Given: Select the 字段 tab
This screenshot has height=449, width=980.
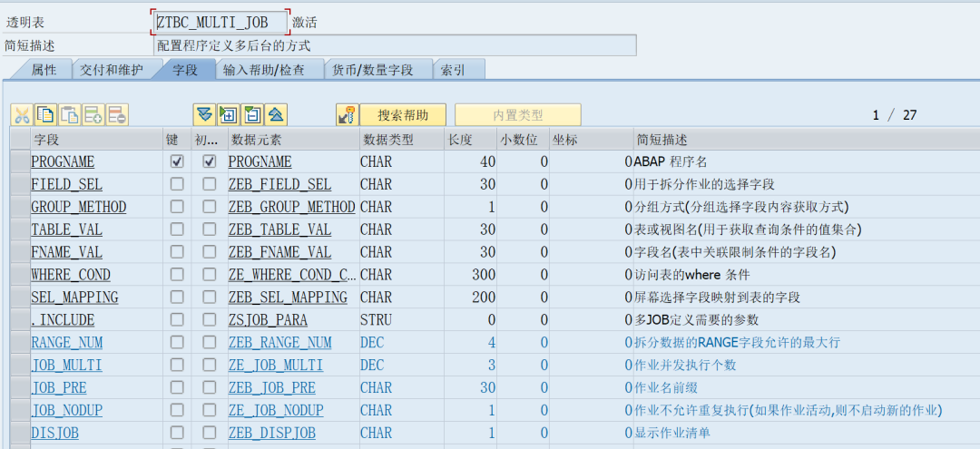Looking at the screenshot, I should 185,70.
